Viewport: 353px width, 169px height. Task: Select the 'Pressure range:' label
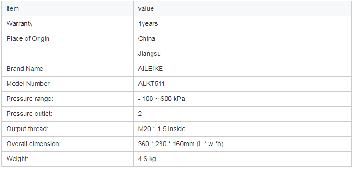click(x=30, y=99)
